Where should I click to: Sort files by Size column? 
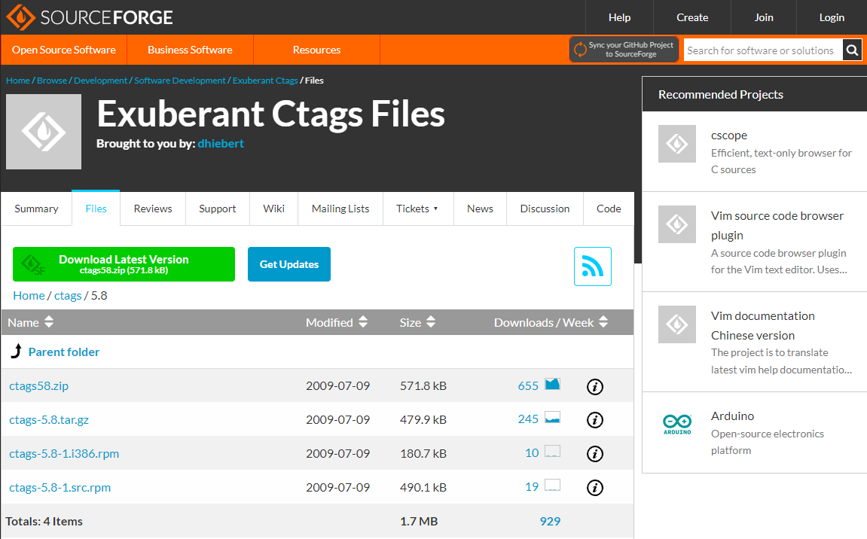[x=417, y=322]
